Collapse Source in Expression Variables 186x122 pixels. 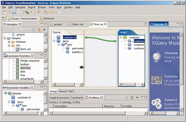[x=6, y=93]
